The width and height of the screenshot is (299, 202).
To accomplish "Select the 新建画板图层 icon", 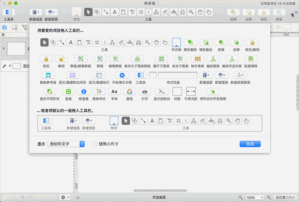I will 240,75.
